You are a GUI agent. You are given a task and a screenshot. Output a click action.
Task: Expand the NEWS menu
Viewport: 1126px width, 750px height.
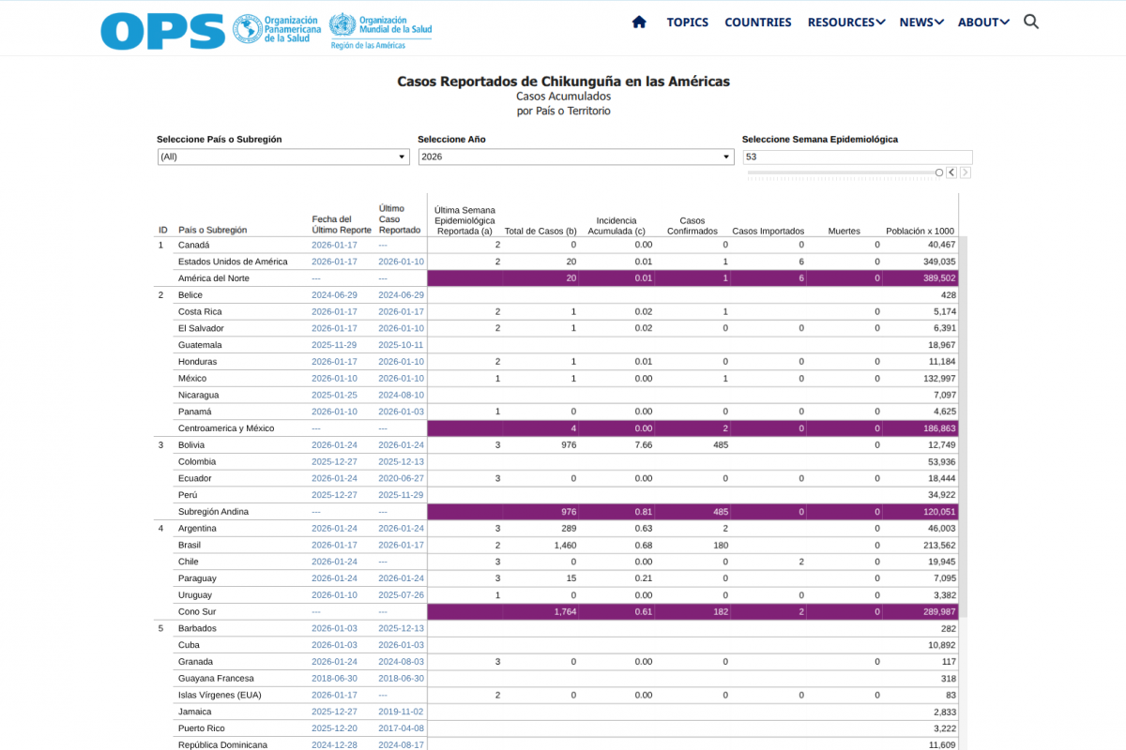921,22
